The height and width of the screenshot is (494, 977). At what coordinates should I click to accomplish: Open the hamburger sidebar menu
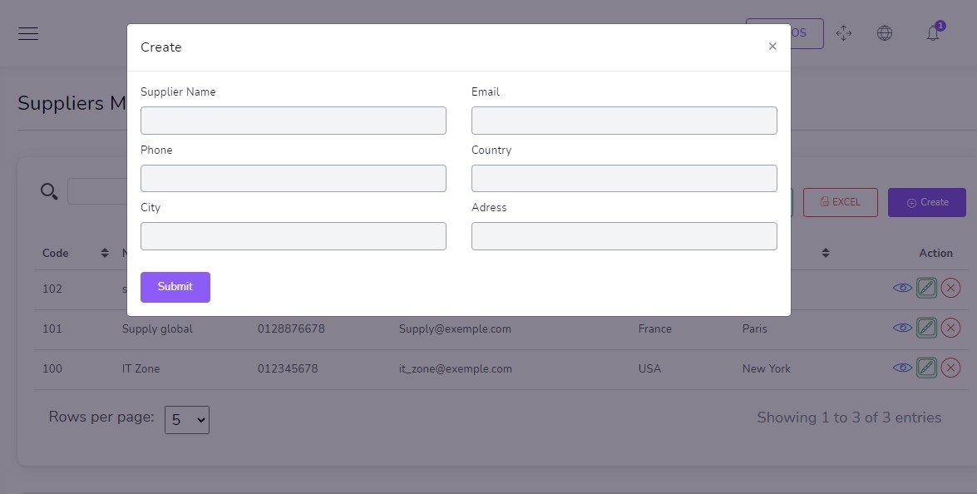pos(28,33)
